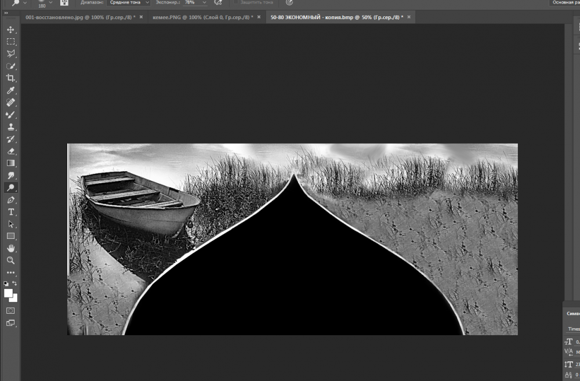Viewport: 580px width, 381px height.
Task: Toggle Quick Mask mode
Action: [10, 311]
